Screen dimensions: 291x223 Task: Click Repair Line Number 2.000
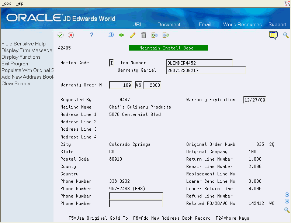pos(255,166)
